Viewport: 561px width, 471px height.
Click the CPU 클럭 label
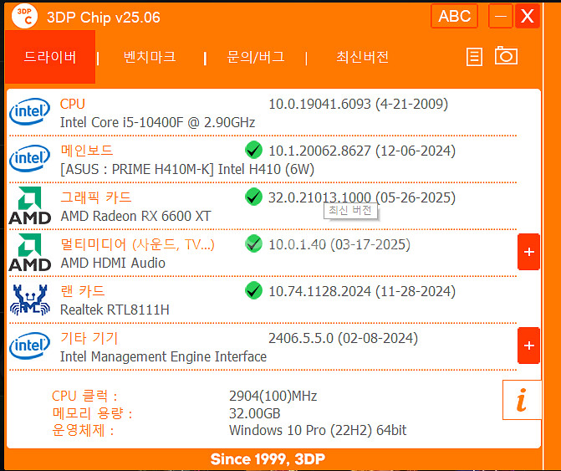pos(84,397)
